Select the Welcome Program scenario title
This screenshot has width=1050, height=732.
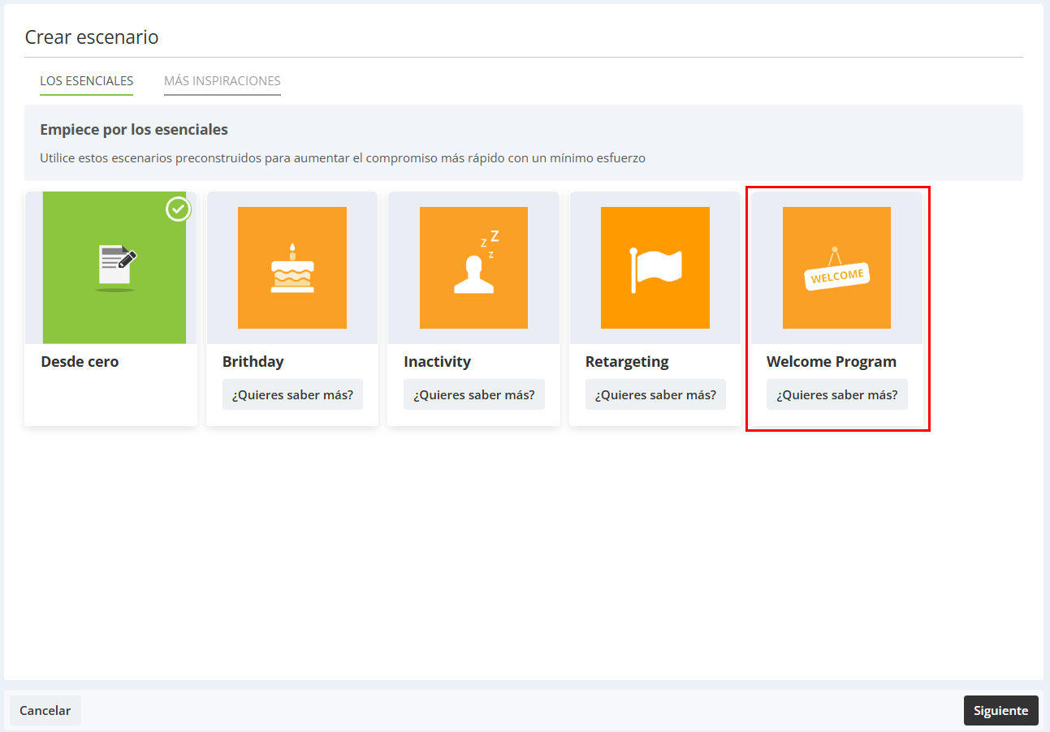click(x=832, y=362)
